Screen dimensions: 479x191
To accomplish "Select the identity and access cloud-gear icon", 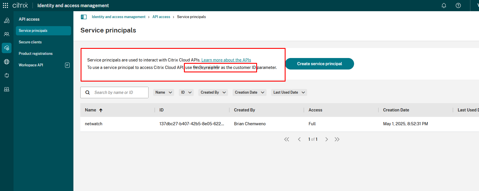I will (7, 48).
